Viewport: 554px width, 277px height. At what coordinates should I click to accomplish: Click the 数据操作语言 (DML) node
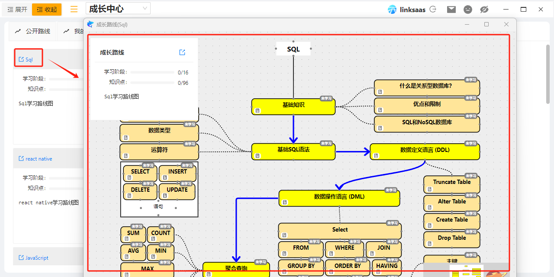[339, 198]
